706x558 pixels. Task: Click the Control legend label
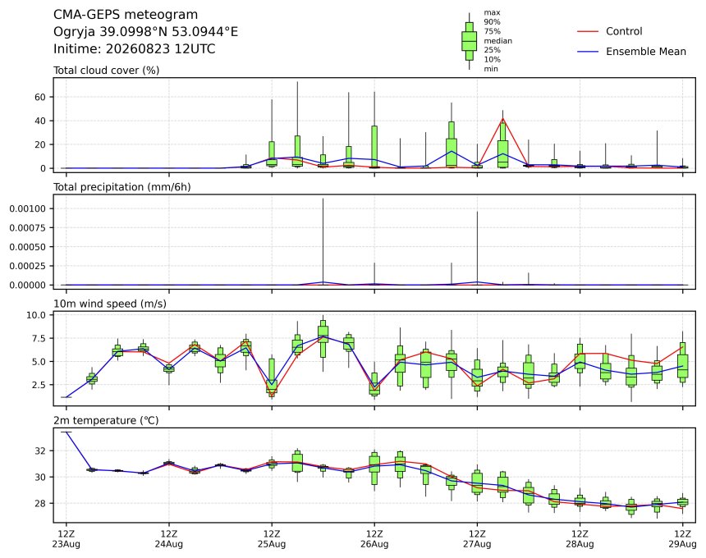click(x=624, y=31)
